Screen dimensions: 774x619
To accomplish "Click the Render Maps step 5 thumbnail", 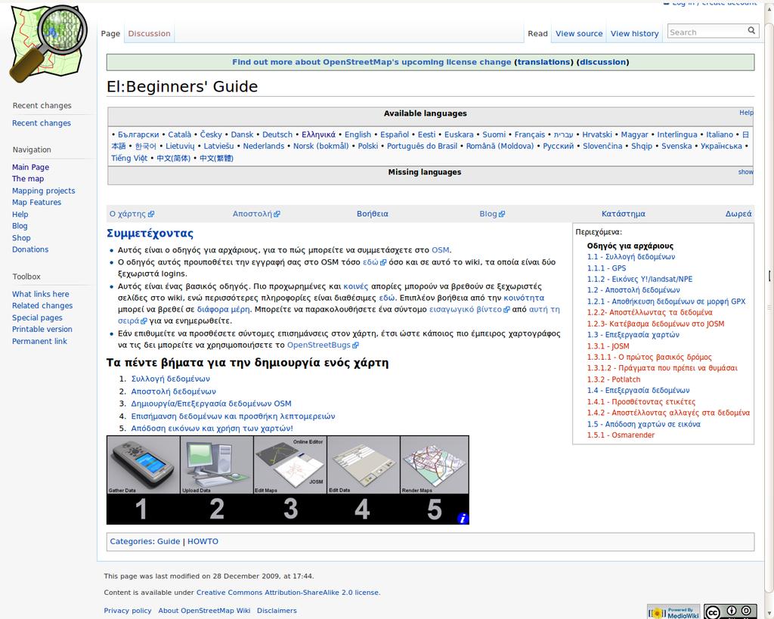I will coord(435,465).
